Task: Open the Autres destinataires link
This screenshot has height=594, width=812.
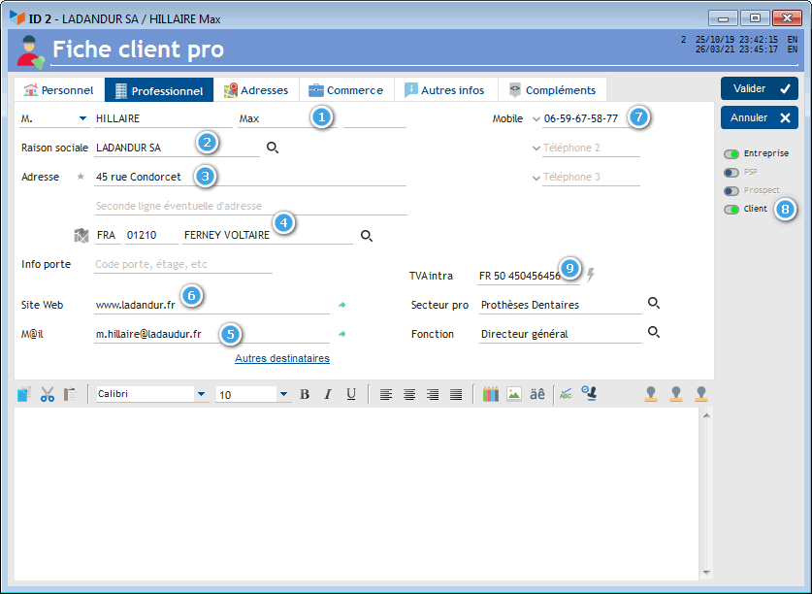Action: pos(281,358)
